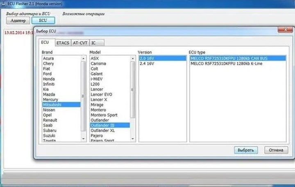Screen dimensions: 295x187
Task: Select Infiniti brand
Action: click(61, 84)
